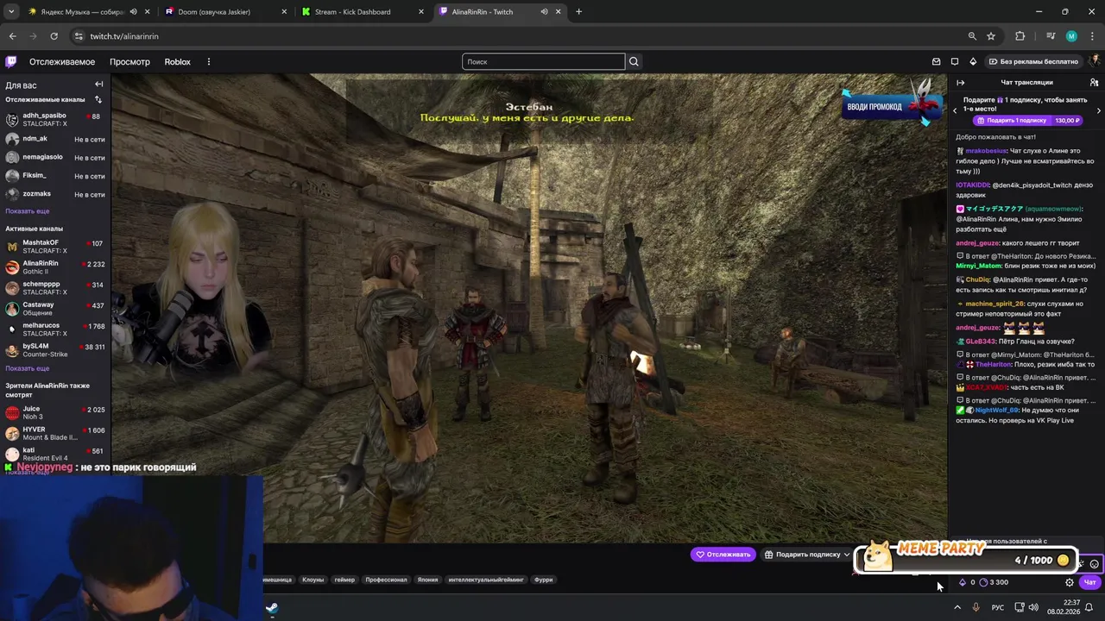Open Windows notification bell in taskbar
The image size is (1105, 621).
(x=1089, y=607)
